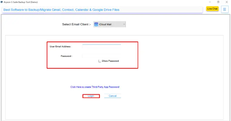Minimize the Aryson window
The image size is (231, 121).
(210, 2)
